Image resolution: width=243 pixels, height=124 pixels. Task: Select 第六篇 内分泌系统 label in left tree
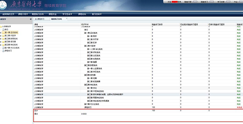click(12, 48)
